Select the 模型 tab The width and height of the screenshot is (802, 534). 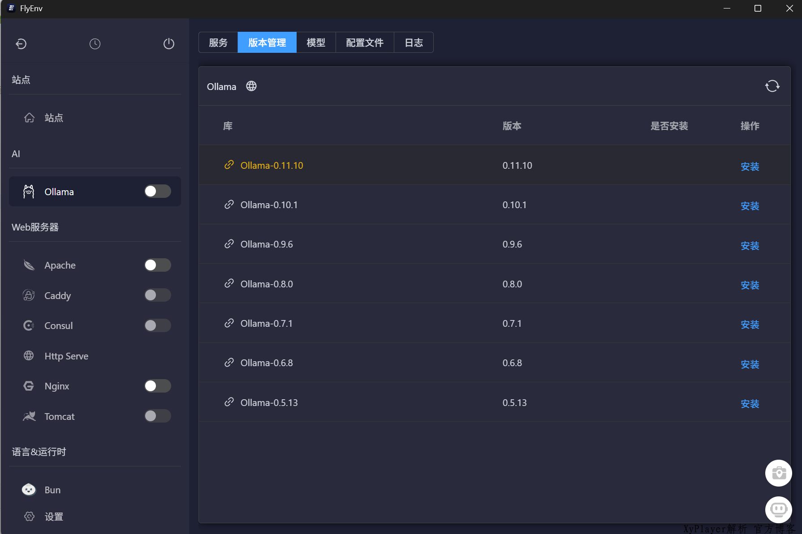316,43
